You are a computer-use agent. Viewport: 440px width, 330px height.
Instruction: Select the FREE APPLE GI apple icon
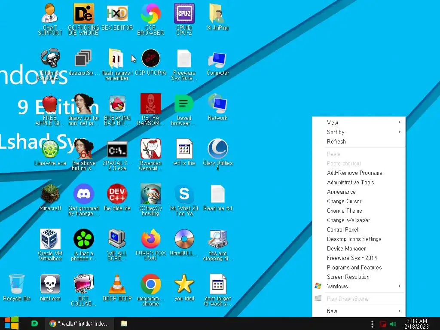[x=50, y=110]
